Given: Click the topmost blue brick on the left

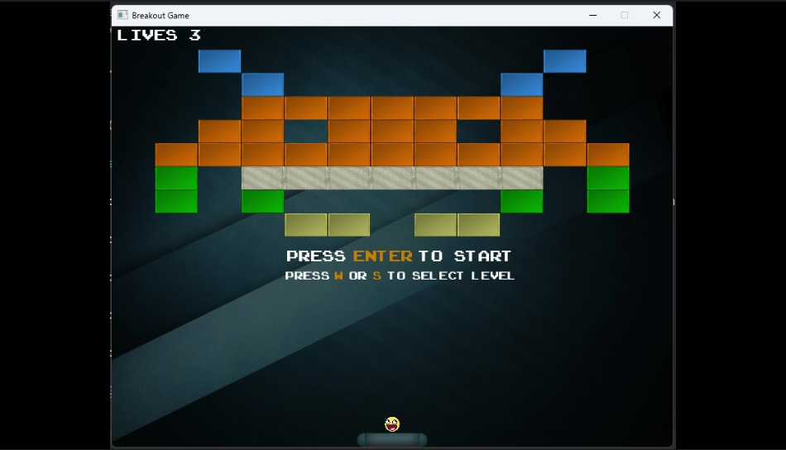Looking at the screenshot, I should (x=219, y=61).
